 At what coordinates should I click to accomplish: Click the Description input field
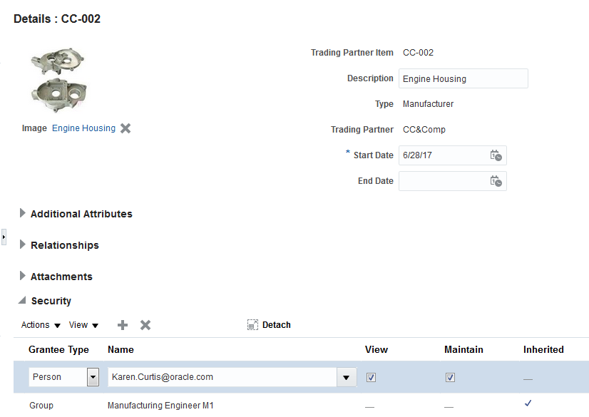[463, 78]
